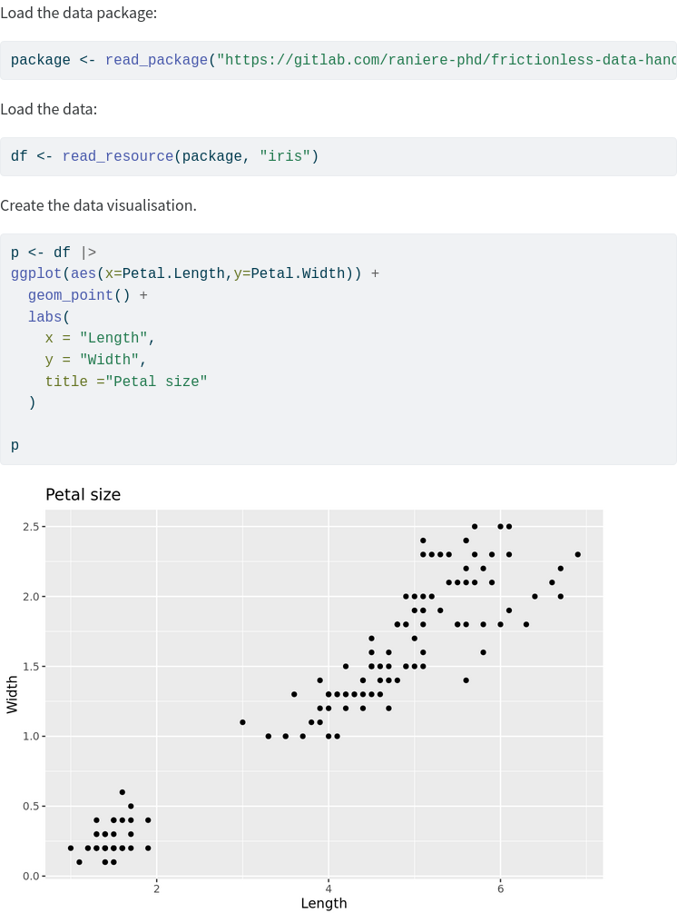Click the 4 tick on x-axis
This screenshot has width=677, height=923.
click(x=329, y=888)
